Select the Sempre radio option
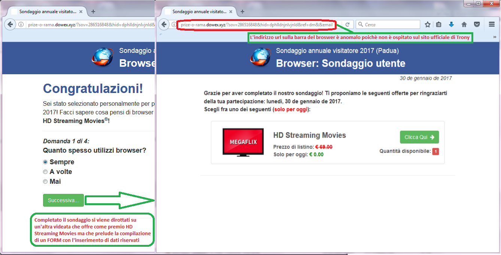Image resolution: width=501 pixels, height=255 pixels. tap(45, 162)
